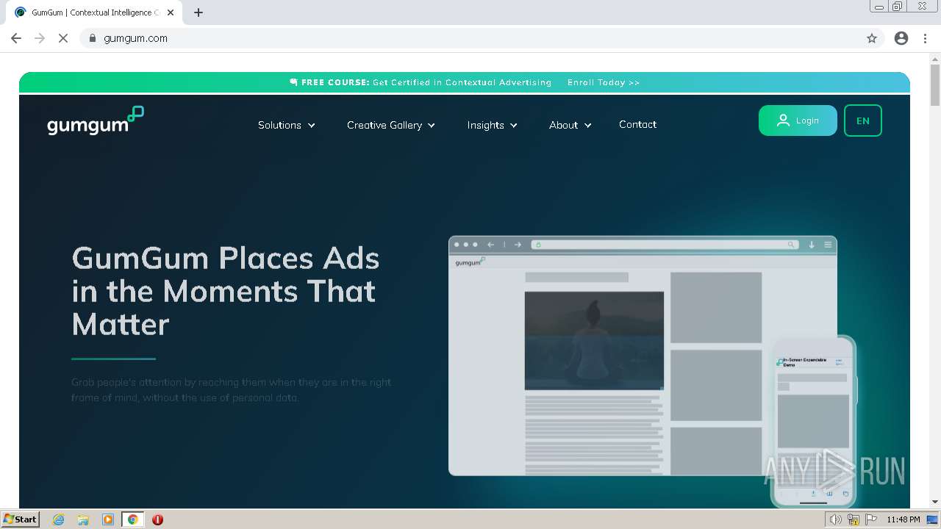The image size is (941, 529).
Task: Bookmark this page with the star icon
Action: (872, 38)
